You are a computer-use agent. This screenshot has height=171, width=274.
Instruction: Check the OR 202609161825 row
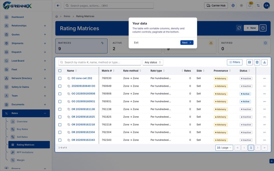[x=60, y=117]
